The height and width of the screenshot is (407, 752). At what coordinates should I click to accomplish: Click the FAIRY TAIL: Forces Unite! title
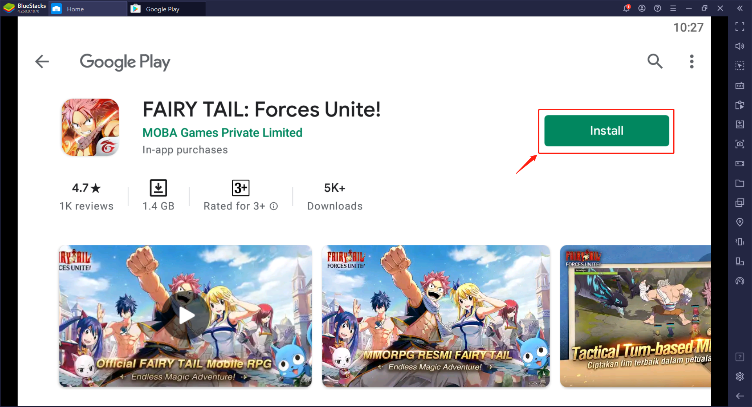[x=262, y=109]
